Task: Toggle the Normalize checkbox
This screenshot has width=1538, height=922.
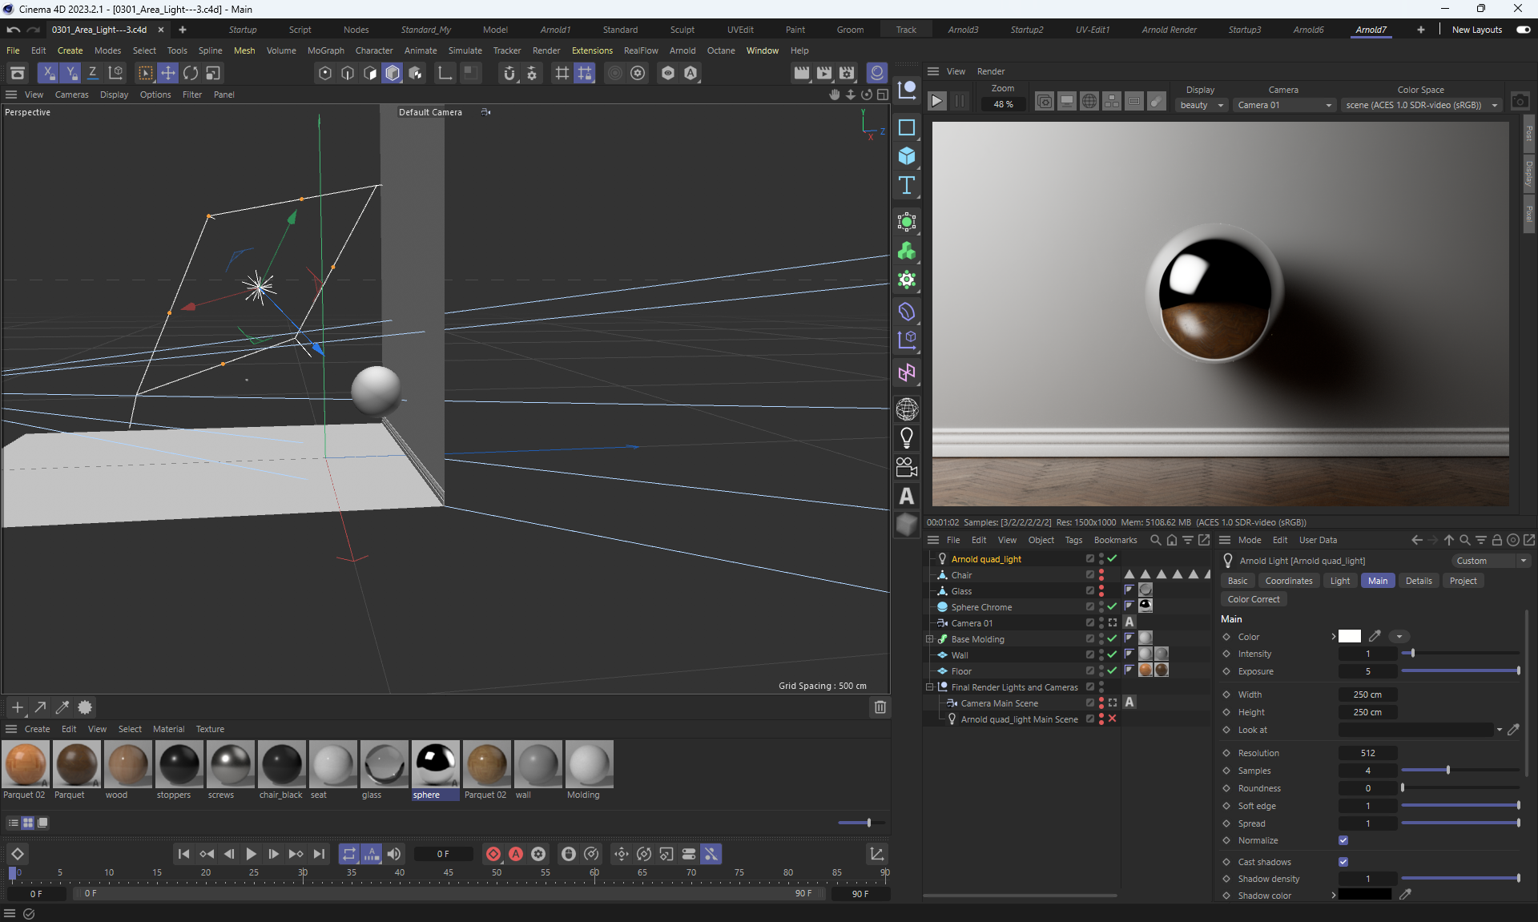Action: (1343, 840)
